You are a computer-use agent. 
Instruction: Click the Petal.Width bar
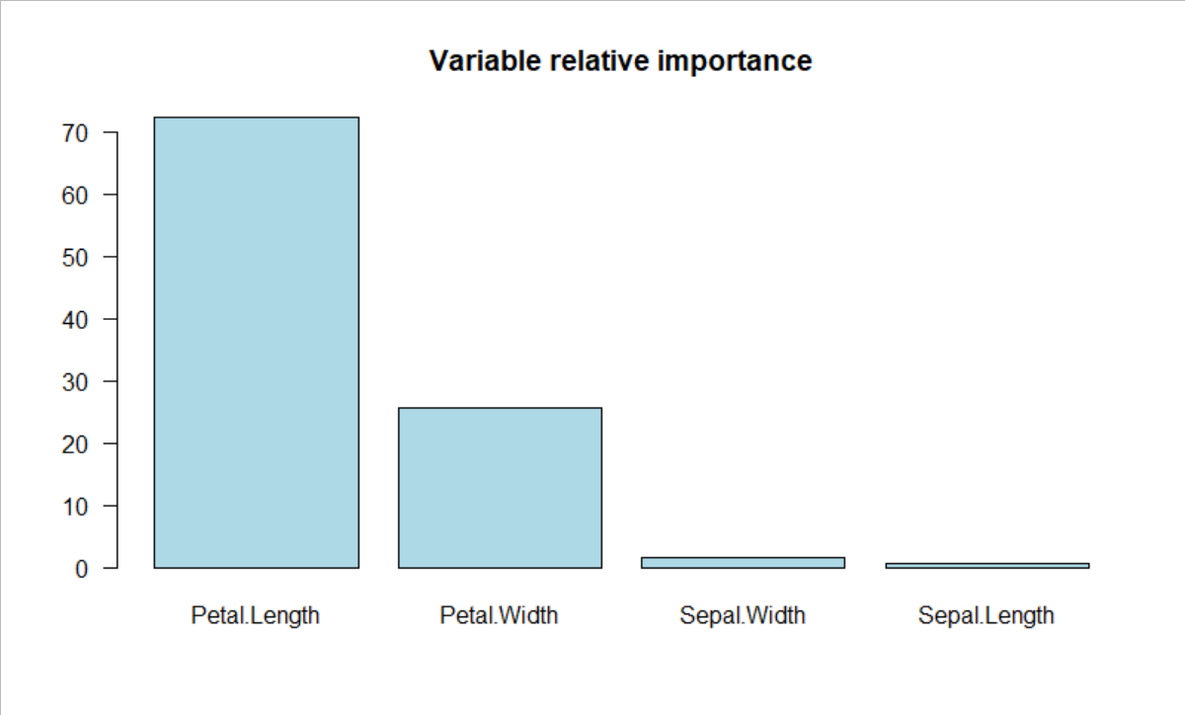coord(500,488)
